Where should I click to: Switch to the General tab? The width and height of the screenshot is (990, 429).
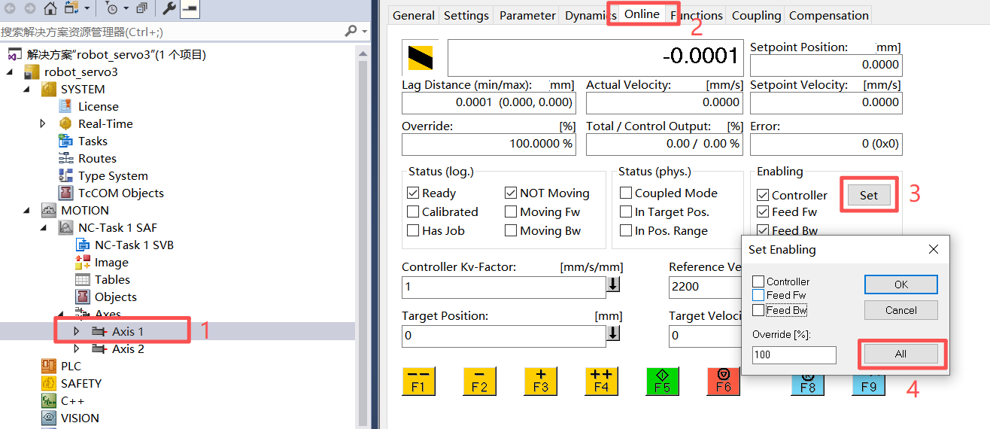414,16
